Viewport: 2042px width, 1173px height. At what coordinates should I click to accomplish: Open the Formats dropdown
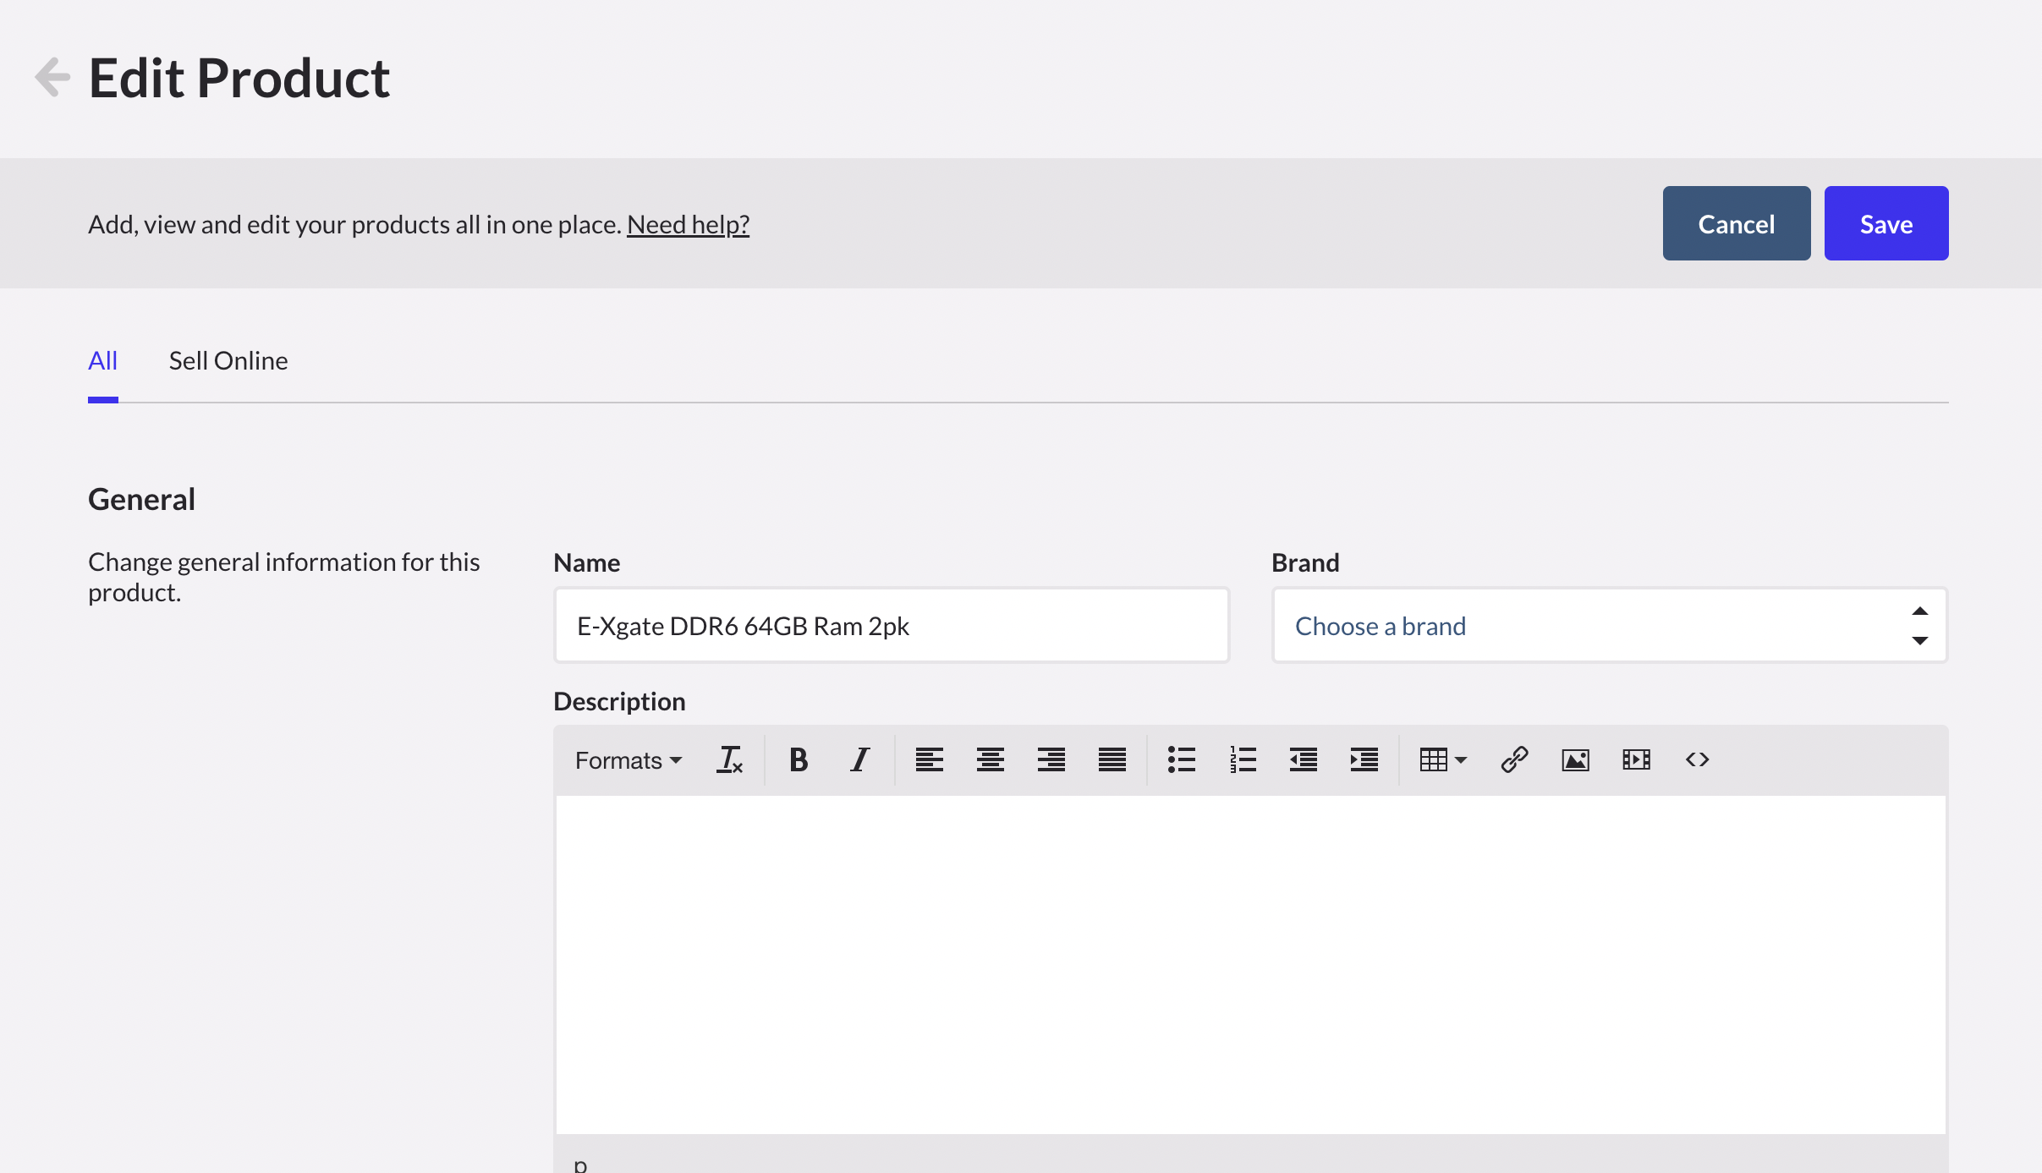628,759
